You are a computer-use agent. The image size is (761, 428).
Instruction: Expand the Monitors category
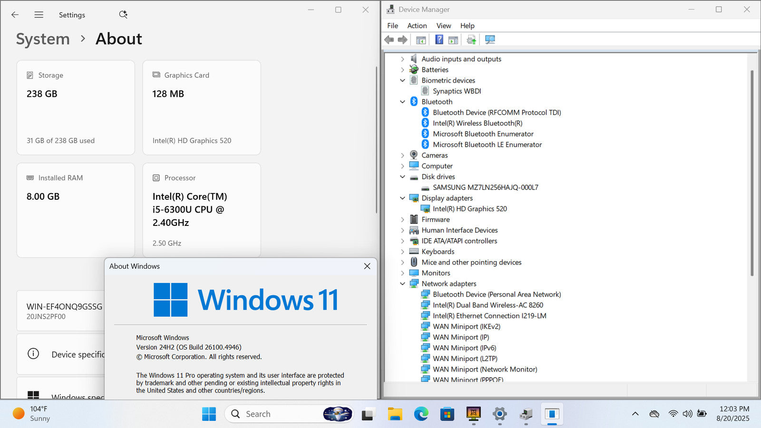click(x=402, y=273)
